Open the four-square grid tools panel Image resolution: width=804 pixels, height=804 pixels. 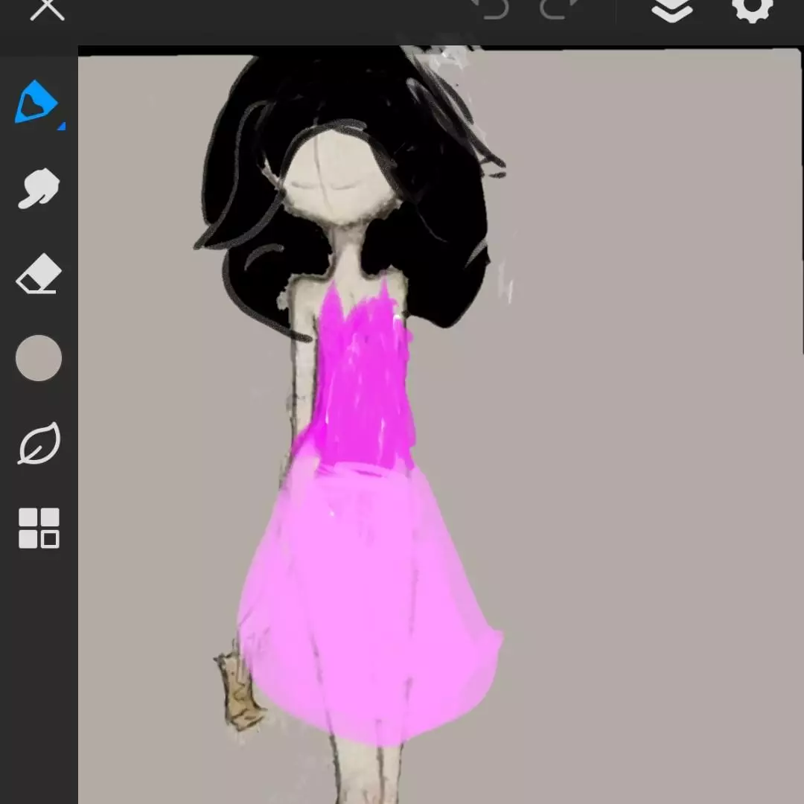(39, 529)
